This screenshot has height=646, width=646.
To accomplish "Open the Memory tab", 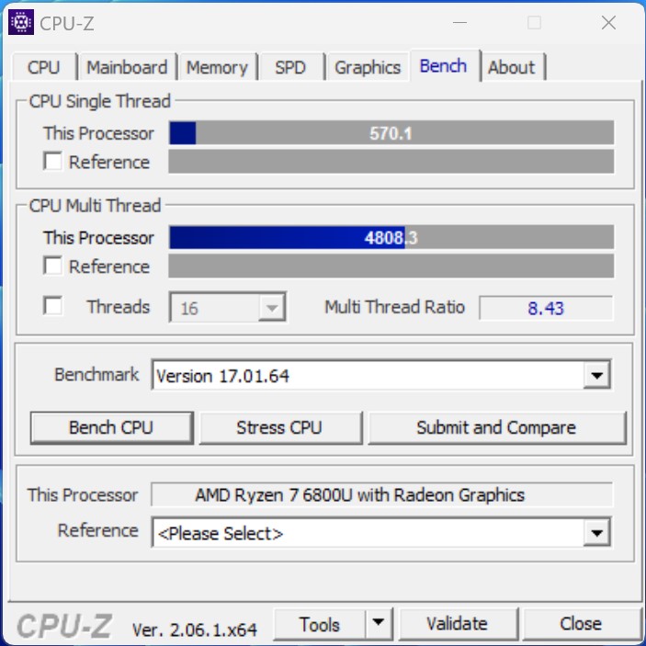I will pyautogui.click(x=218, y=67).
